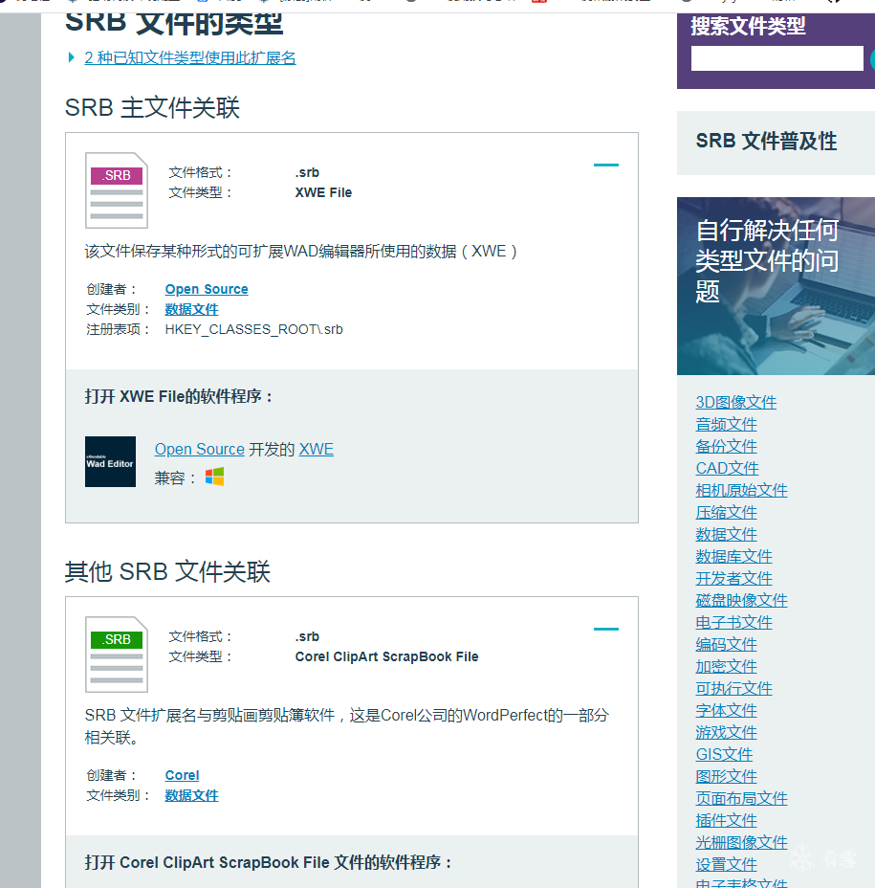Open the GIS文件 sidebar link
The width and height of the screenshot is (875, 888).
click(725, 754)
